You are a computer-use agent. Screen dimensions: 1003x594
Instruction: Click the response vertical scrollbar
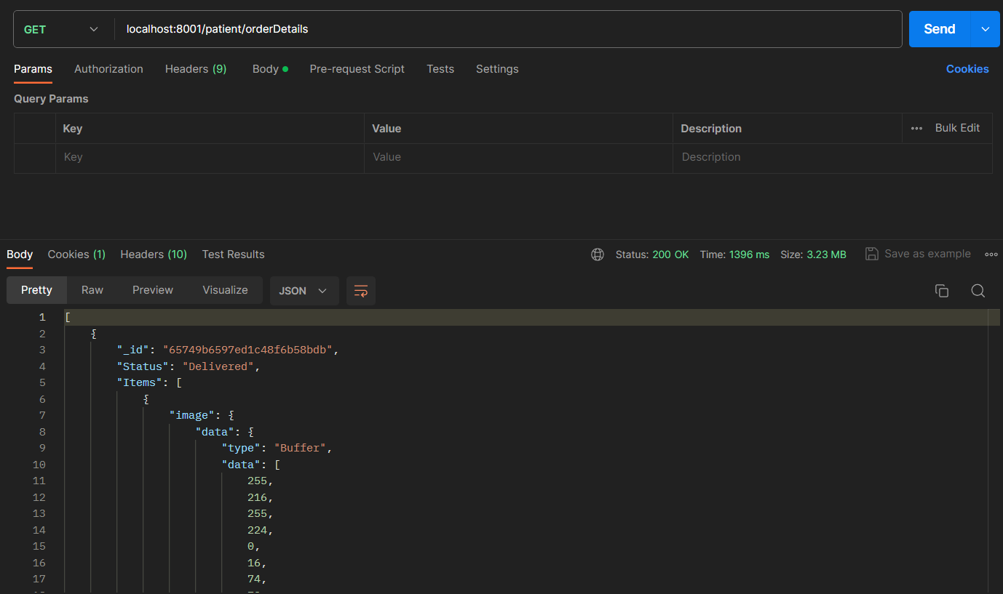994,451
